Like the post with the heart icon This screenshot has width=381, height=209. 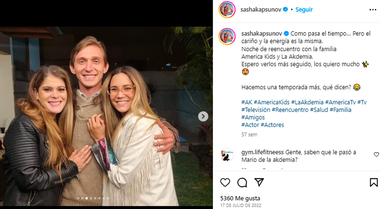pyautogui.click(x=225, y=183)
